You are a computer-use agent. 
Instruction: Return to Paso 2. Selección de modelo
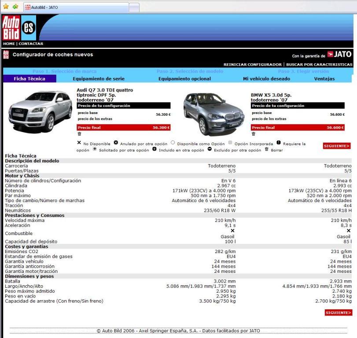click(190, 71)
